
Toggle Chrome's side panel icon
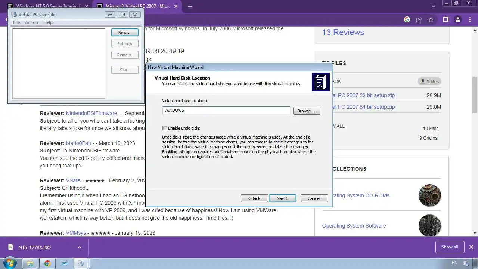pyautogui.click(x=446, y=19)
